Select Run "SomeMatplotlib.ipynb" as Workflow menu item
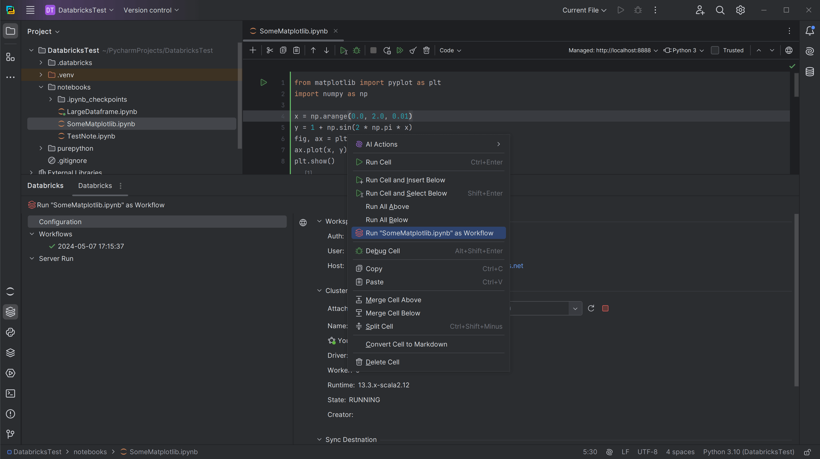This screenshot has width=820, height=459. (x=429, y=233)
